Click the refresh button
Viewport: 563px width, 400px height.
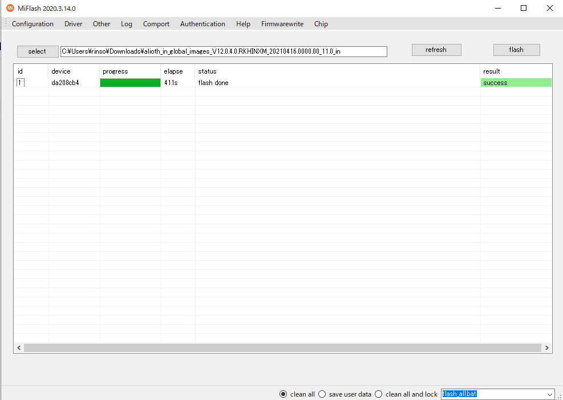(436, 50)
